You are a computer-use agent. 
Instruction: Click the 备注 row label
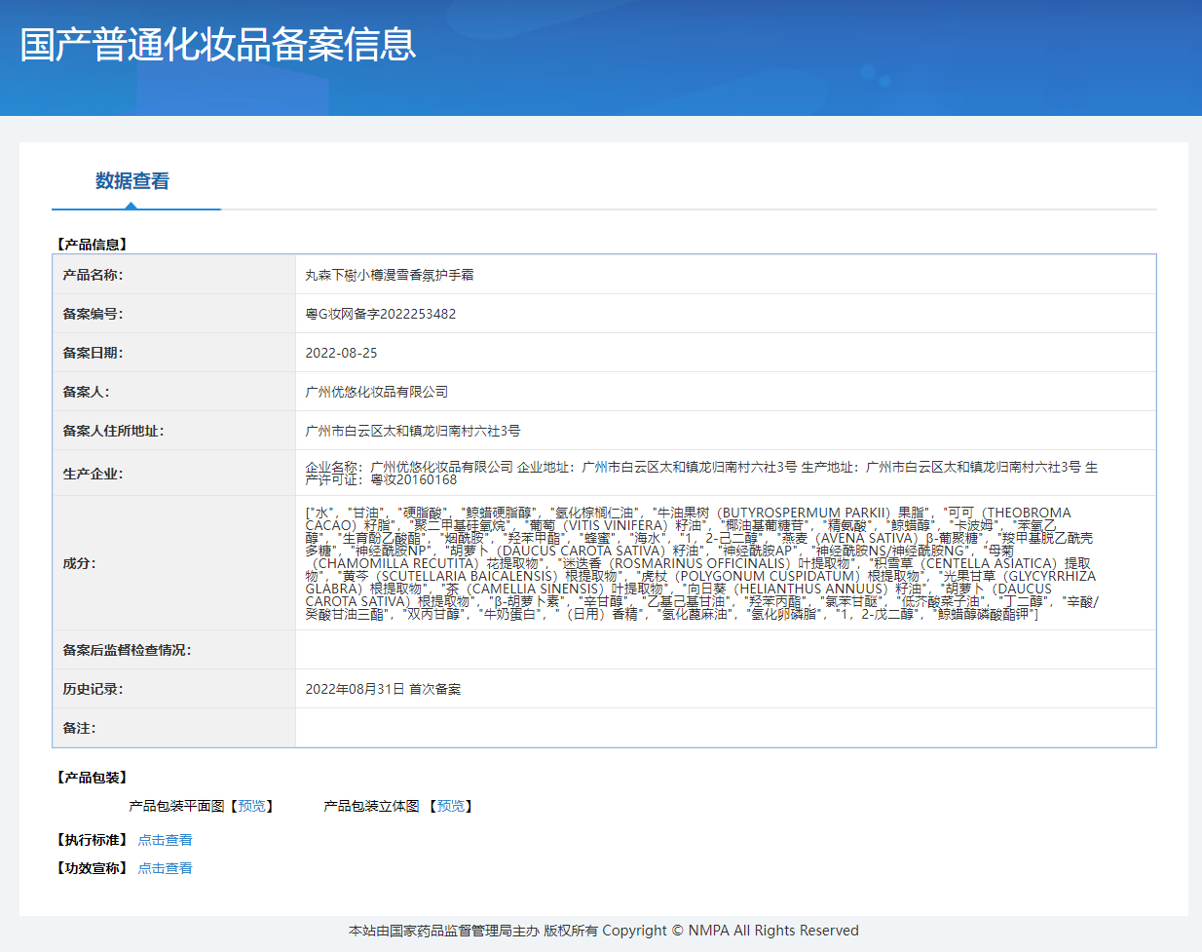pyautogui.click(x=79, y=728)
